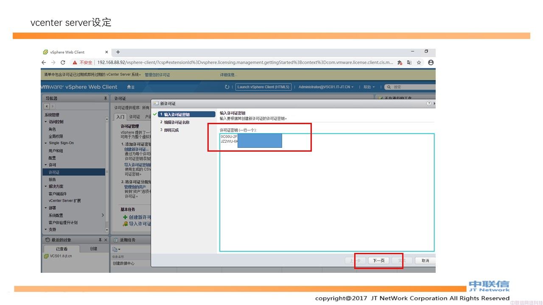This screenshot has width=543, height=305.
Task: Click the browser profile avatar icon
Action: coord(431,62)
